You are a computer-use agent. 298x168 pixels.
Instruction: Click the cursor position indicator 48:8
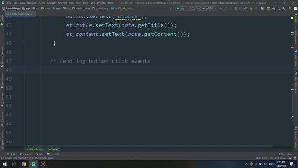point(258,158)
